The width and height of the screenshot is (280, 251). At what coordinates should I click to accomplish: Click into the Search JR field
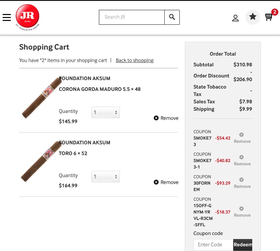point(132,17)
